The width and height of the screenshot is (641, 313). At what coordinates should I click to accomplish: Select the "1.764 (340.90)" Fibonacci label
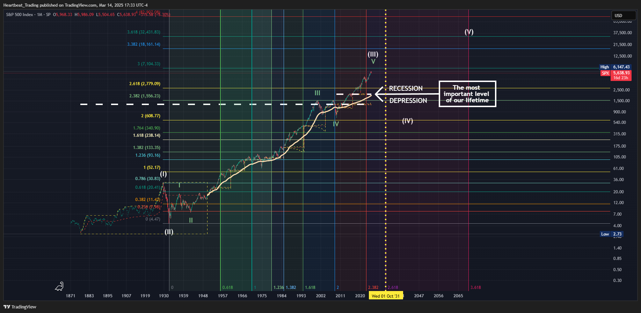point(147,128)
